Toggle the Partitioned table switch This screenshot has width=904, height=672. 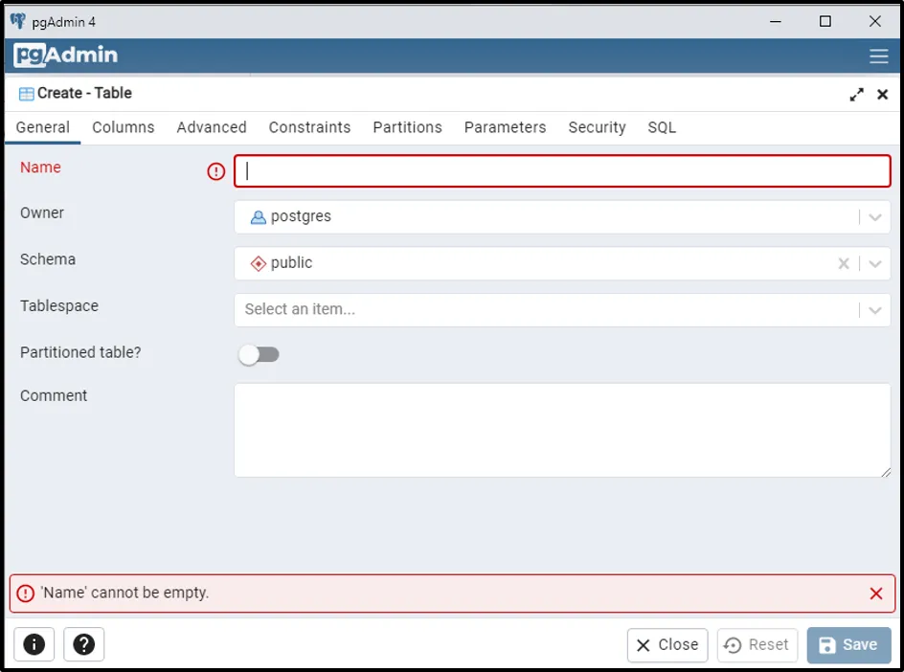point(259,354)
